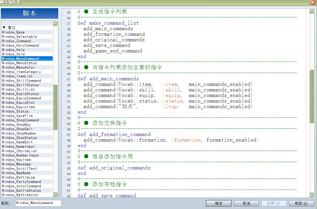
Task: Select Window_Status script
Action: pyautogui.click(x=27, y=111)
